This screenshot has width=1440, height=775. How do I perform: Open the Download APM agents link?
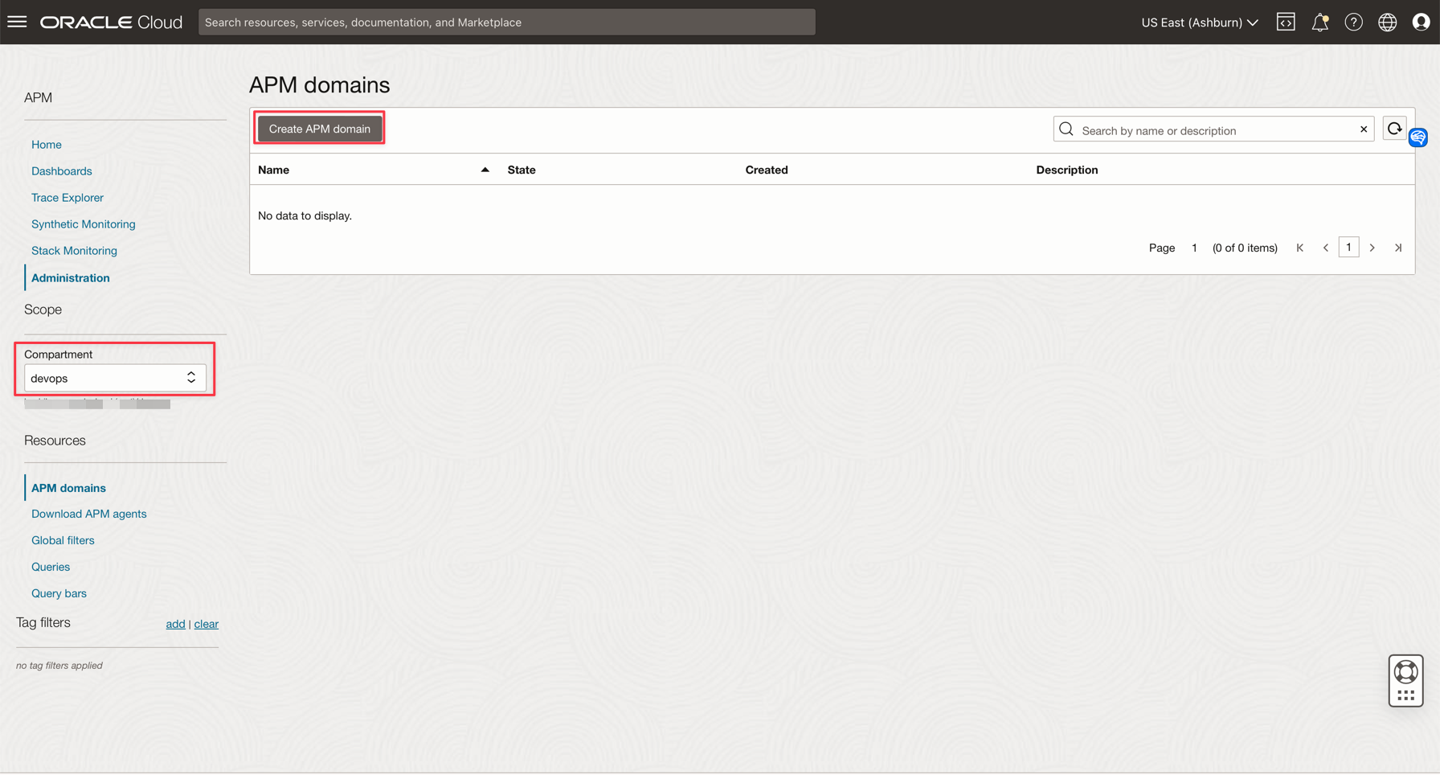(x=89, y=514)
